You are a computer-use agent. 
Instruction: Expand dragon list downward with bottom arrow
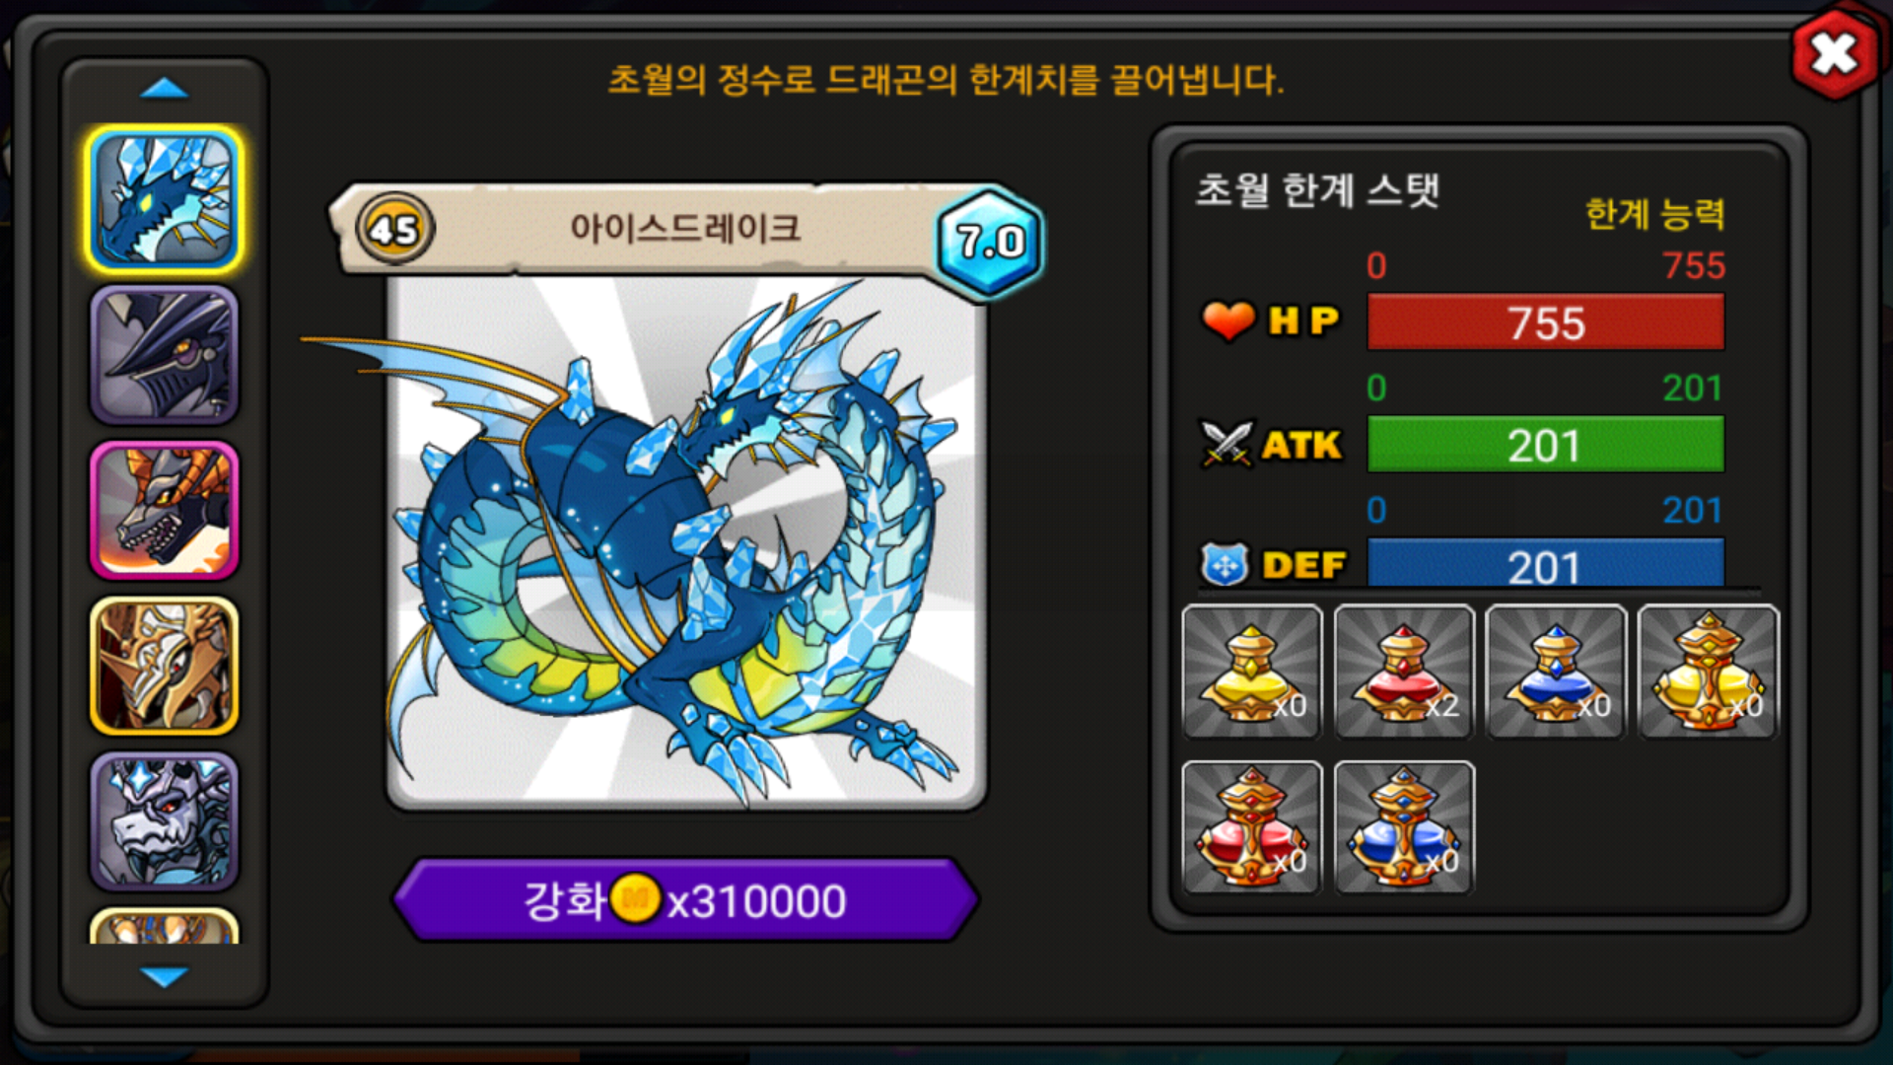pyautogui.click(x=164, y=976)
